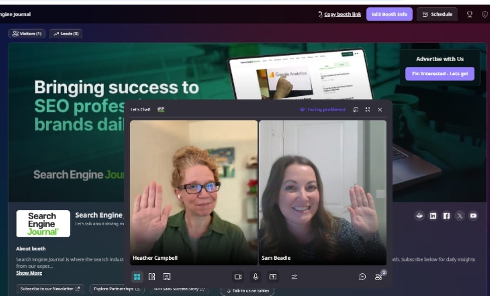This screenshot has height=296, width=490.
Task: Open the participants list icon
Action: tap(378, 277)
